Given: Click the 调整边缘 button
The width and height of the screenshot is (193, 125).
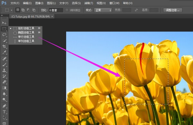Looking at the screenshot, I should pyautogui.click(x=172, y=10).
